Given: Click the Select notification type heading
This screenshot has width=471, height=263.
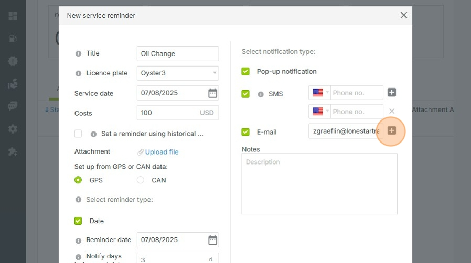Looking at the screenshot, I should (x=279, y=51).
